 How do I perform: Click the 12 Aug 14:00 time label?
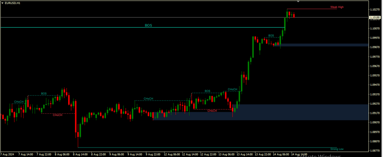pos(189,154)
